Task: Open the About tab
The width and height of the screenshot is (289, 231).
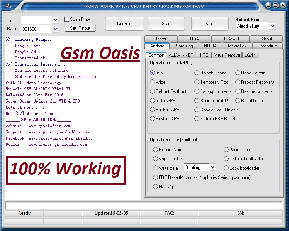Action: coord(267,39)
